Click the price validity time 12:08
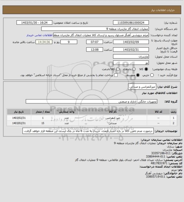This screenshot has width=184, height=202. click(x=94, y=49)
